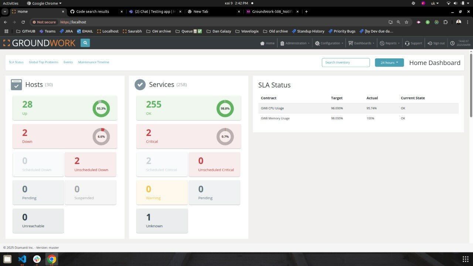Open the Show Applications grid icon
The height and width of the screenshot is (266, 473).
(x=465, y=259)
